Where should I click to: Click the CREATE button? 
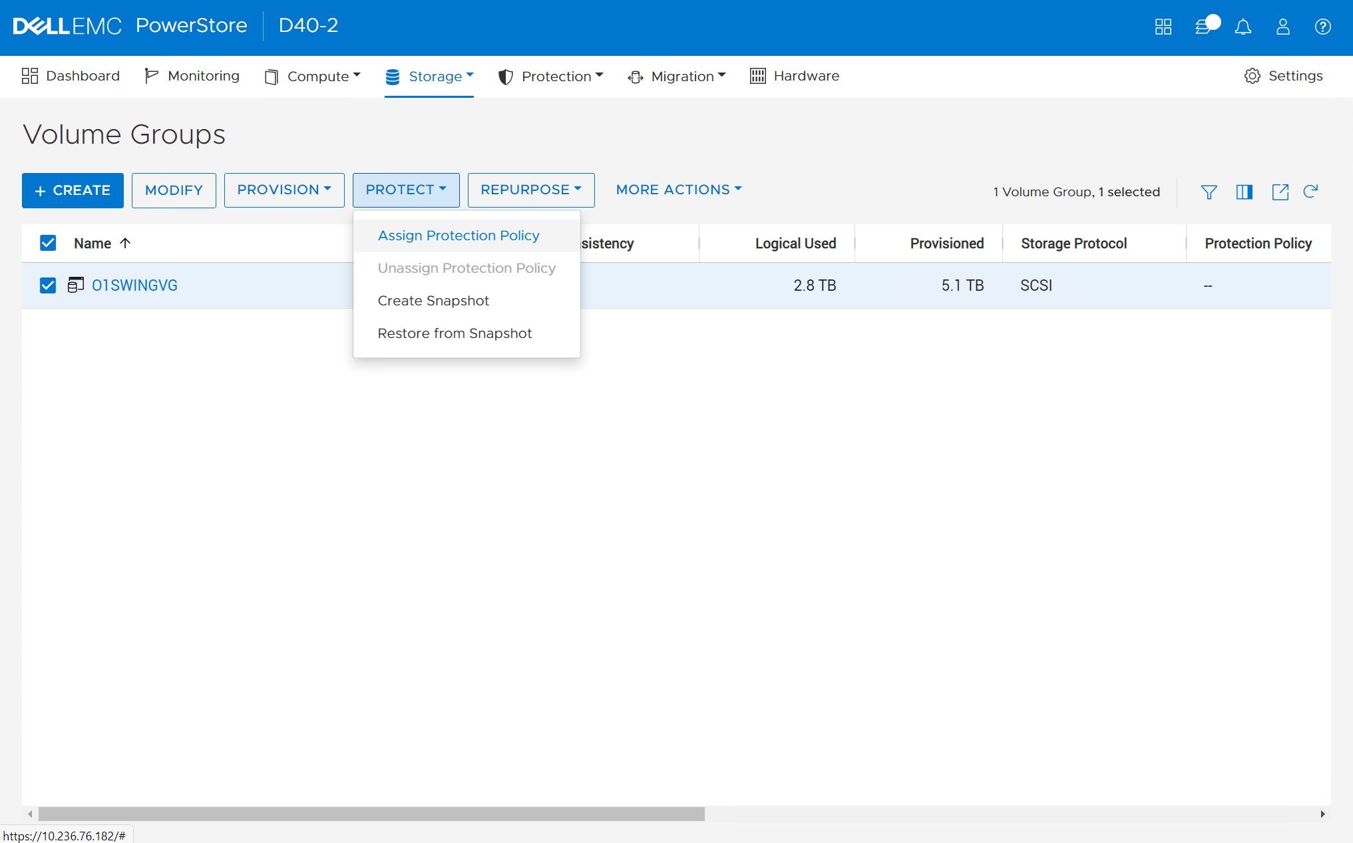(x=73, y=190)
